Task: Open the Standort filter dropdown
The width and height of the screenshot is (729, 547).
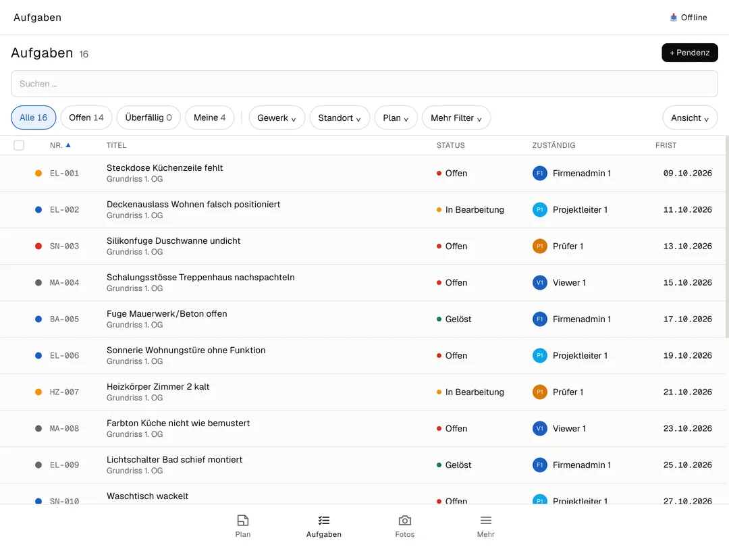Action: tap(340, 118)
